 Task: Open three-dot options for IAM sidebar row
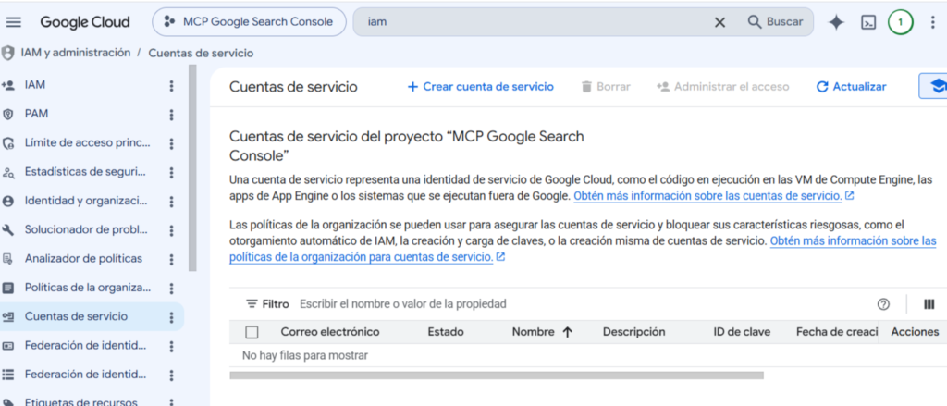[171, 86]
